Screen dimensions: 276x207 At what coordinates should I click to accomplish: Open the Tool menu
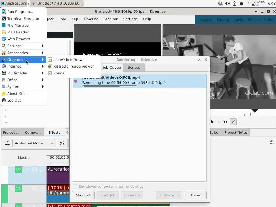click(62, 19)
